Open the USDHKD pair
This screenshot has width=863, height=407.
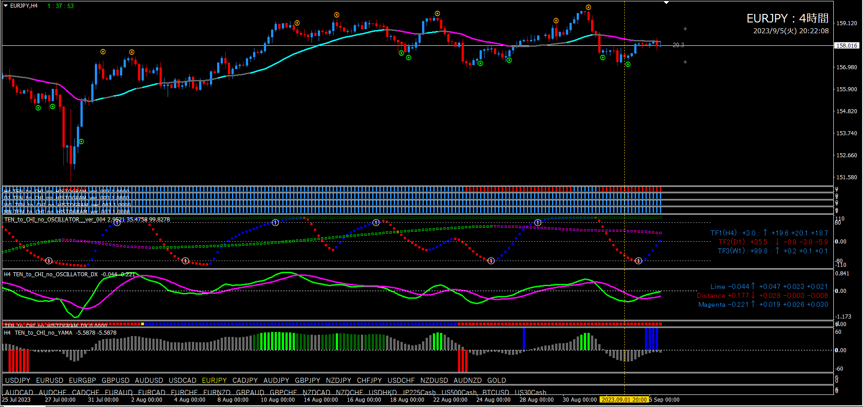[383, 393]
